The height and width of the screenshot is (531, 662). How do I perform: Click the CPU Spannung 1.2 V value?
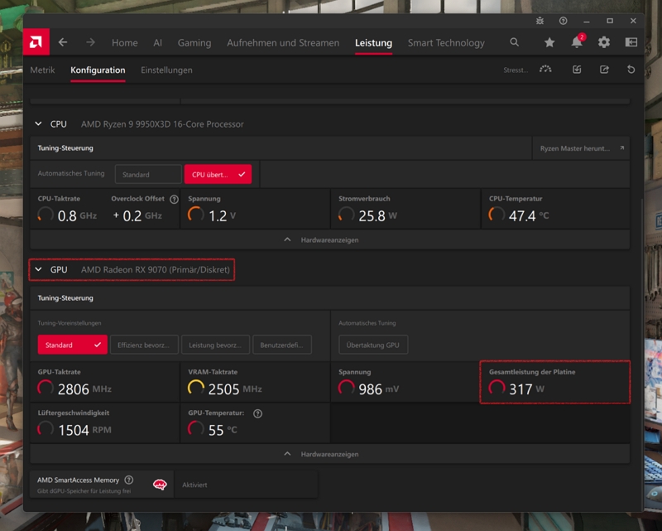point(222,215)
